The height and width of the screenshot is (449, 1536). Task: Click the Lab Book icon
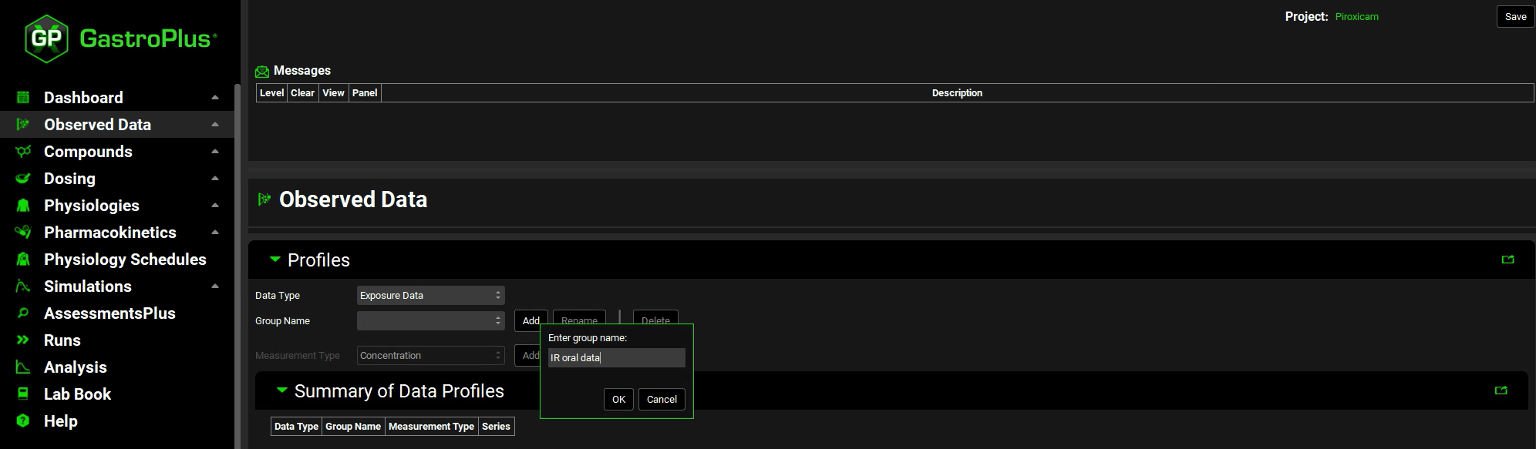(23, 394)
